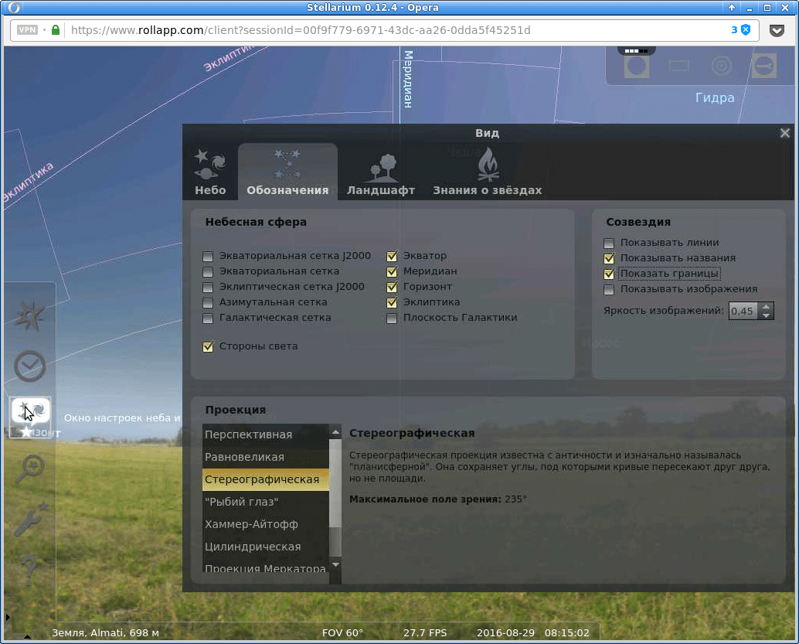The height and width of the screenshot is (644, 799).
Task: Click the ad blocker shield icon
Action: pos(746,30)
